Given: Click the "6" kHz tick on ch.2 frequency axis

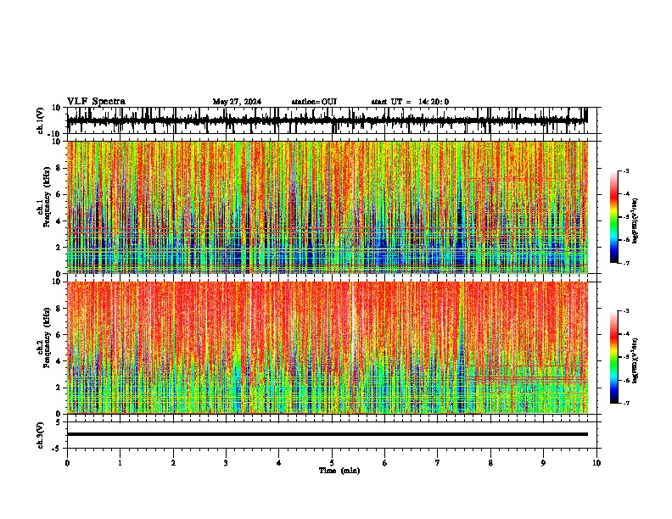Looking at the screenshot, I should point(59,335).
